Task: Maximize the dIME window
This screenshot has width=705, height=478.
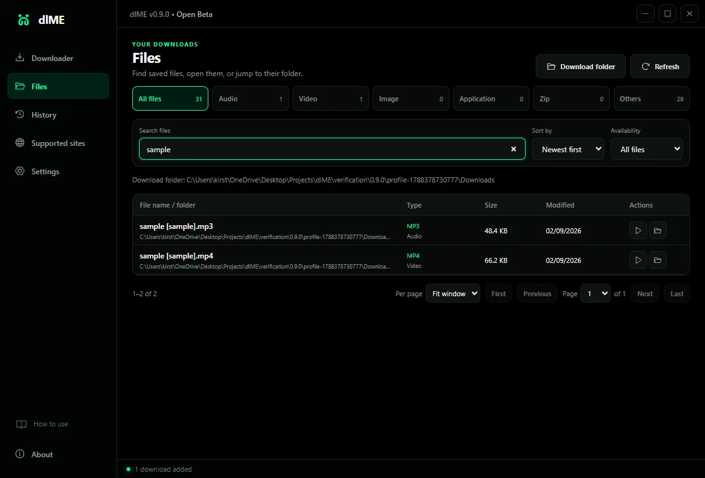Action: [667, 13]
